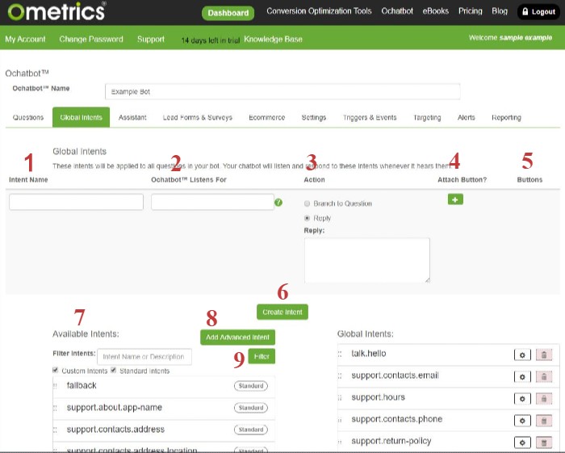Open the Alerts tab

[467, 117]
